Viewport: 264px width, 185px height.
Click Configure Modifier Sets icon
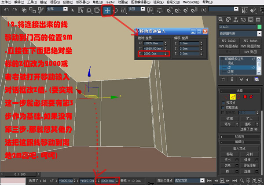tap(257, 79)
